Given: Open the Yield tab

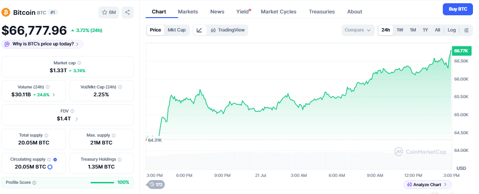Looking at the screenshot, I should pyautogui.click(x=243, y=12).
